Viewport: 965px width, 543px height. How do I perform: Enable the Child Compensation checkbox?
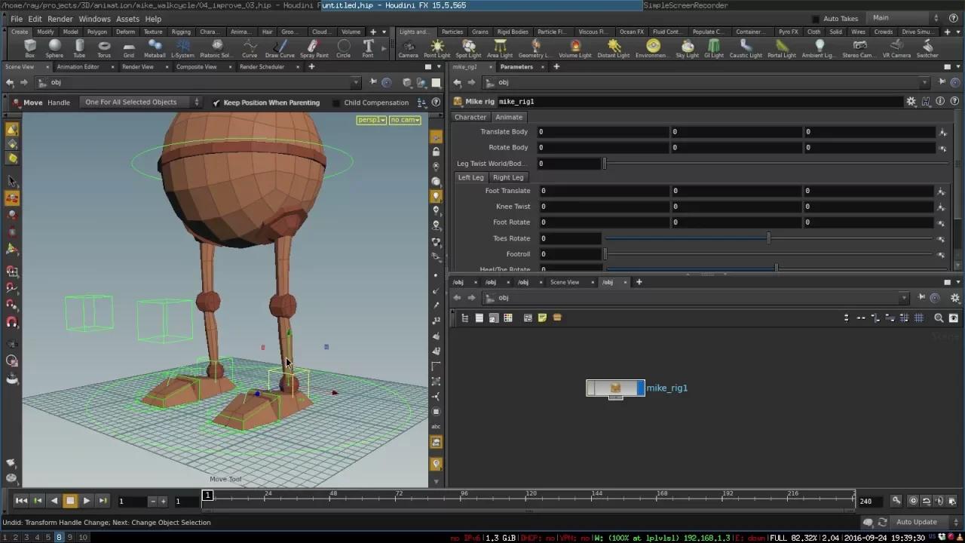pyautogui.click(x=335, y=103)
